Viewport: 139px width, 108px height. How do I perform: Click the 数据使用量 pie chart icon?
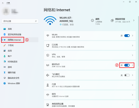(x=112, y=20)
